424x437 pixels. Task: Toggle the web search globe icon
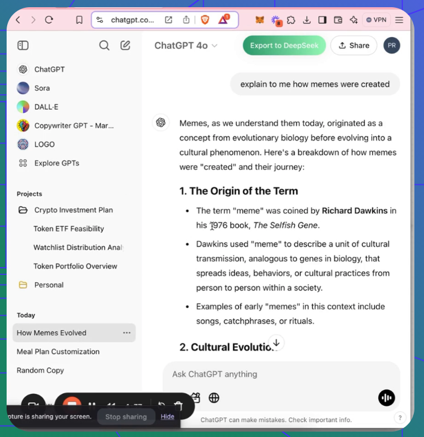tap(214, 397)
